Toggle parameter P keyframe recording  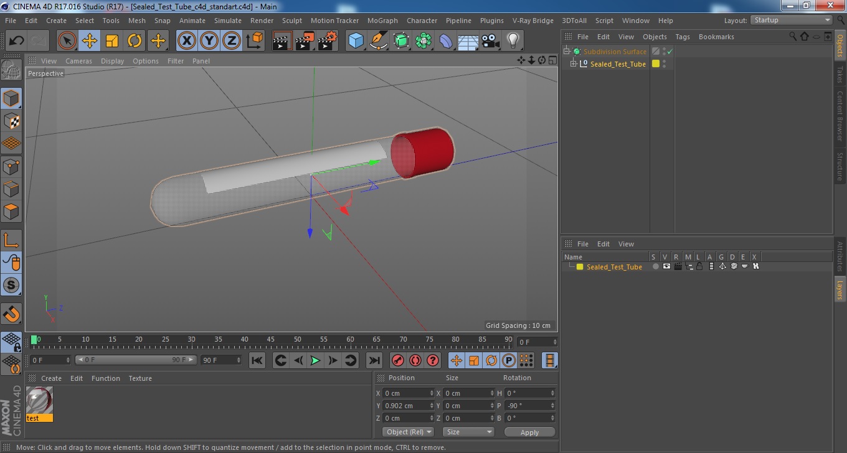coord(509,360)
